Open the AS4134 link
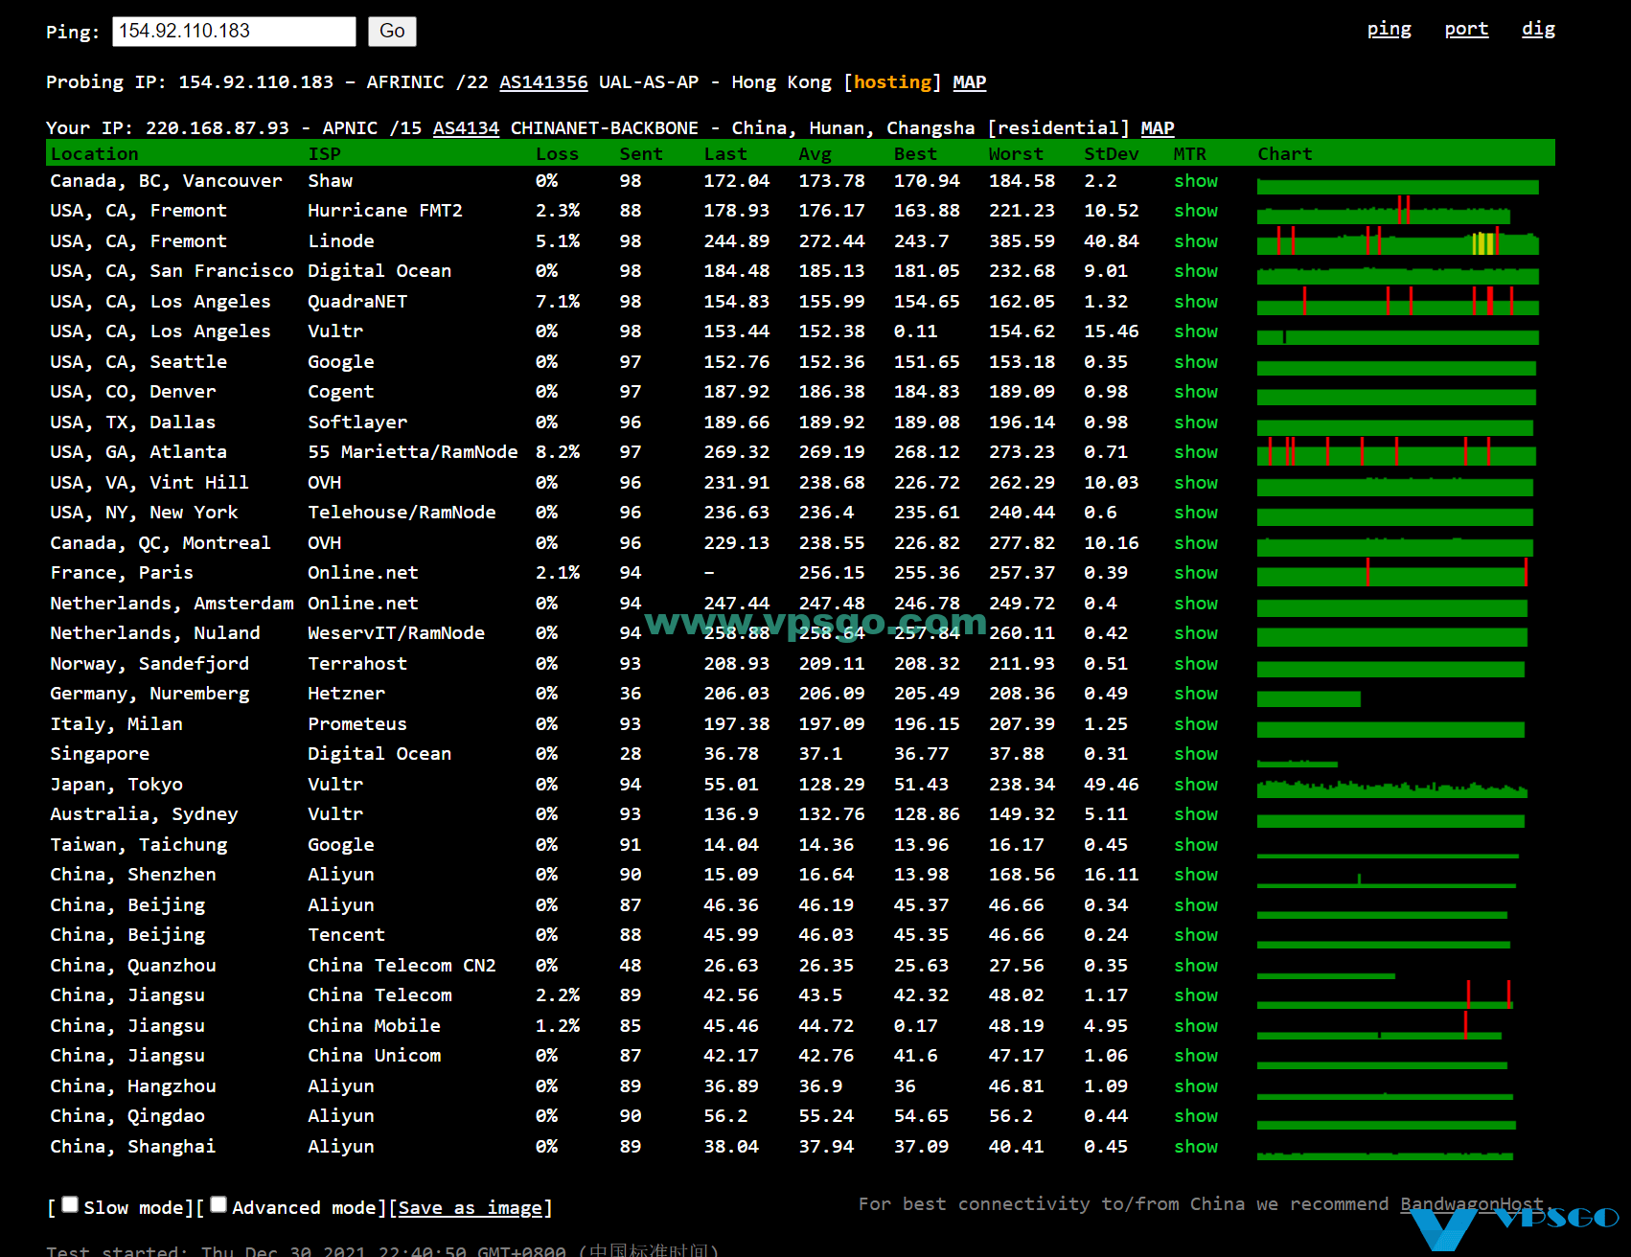Image resolution: width=1631 pixels, height=1257 pixels. pos(466,128)
